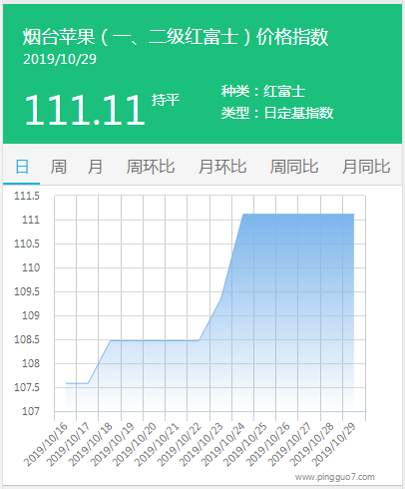This screenshot has width=405, height=489.
Task: Click the 类型：日定基指数 label
Action: click(x=277, y=113)
